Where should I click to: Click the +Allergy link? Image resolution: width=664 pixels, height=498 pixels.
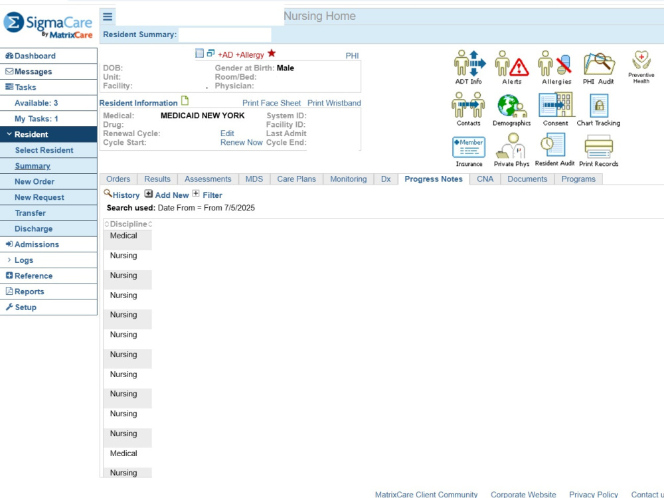coord(250,54)
